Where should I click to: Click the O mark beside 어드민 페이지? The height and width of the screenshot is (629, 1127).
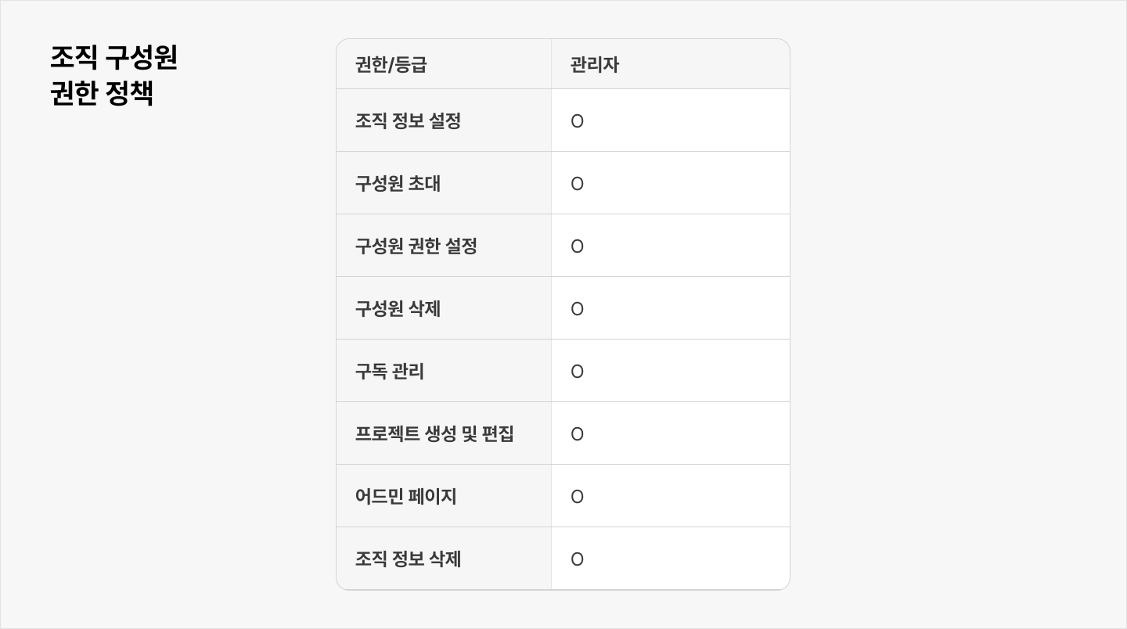click(577, 497)
